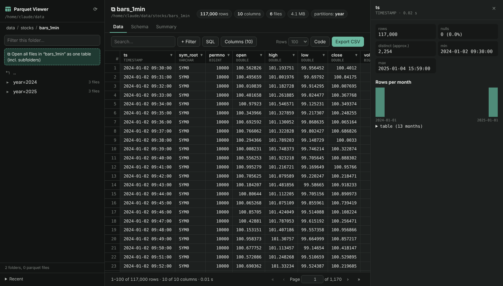Go to the next page arrow
503x286 pixels.
pos(348,279)
